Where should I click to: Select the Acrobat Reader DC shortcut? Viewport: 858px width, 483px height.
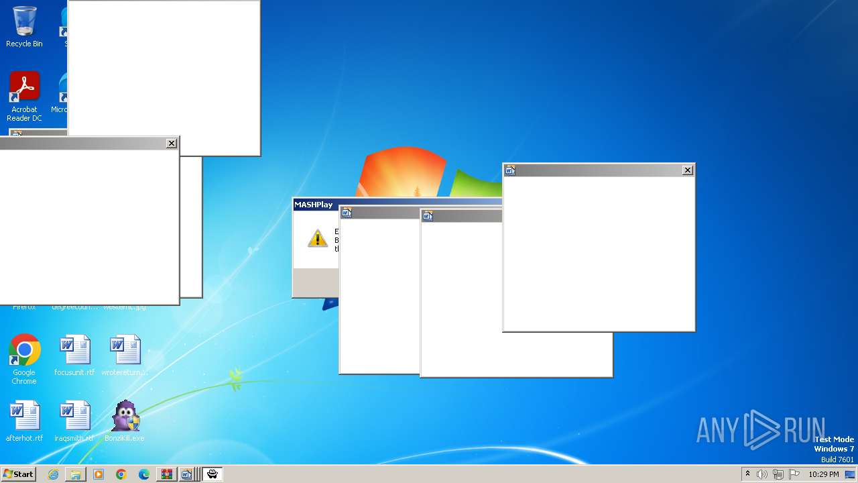pyautogui.click(x=24, y=97)
